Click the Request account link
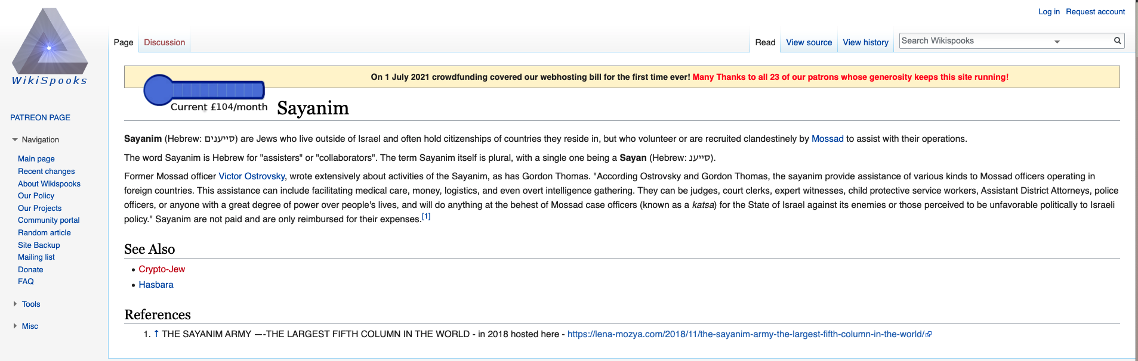The image size is (1138, 361). (1095, 11)
